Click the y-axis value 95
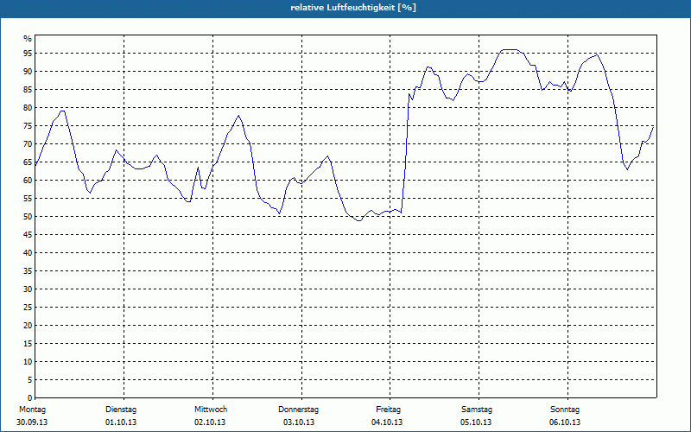The width and height of the screenshot is (691, 432). [28, 54]
